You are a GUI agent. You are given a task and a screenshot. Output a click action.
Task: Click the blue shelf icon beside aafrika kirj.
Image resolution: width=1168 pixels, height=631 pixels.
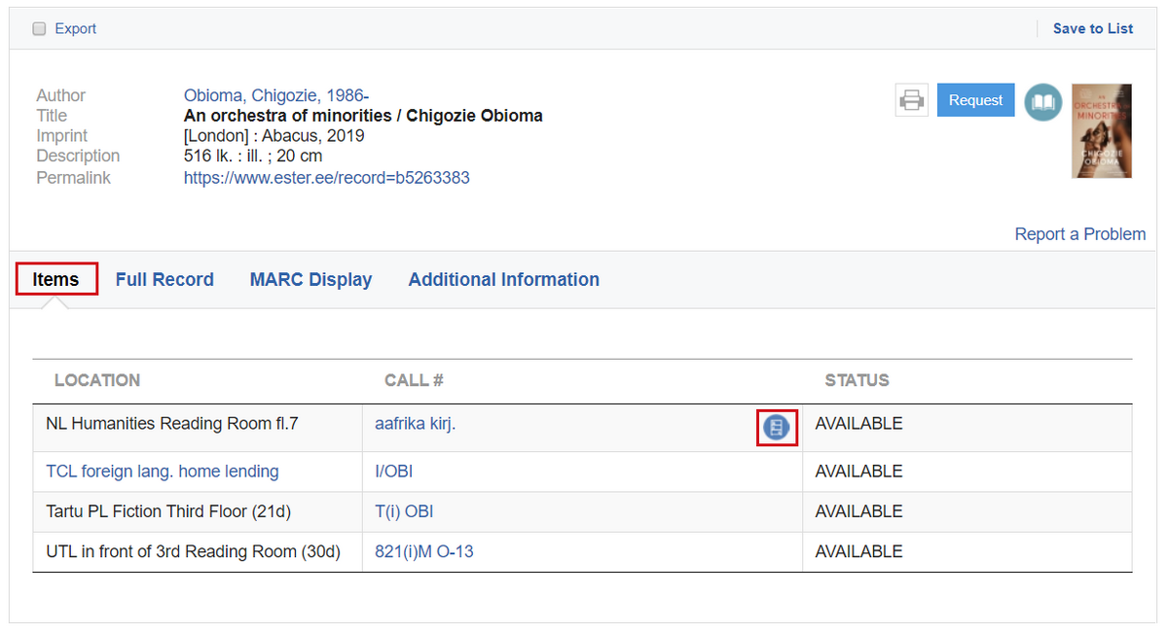pos(777,427)
